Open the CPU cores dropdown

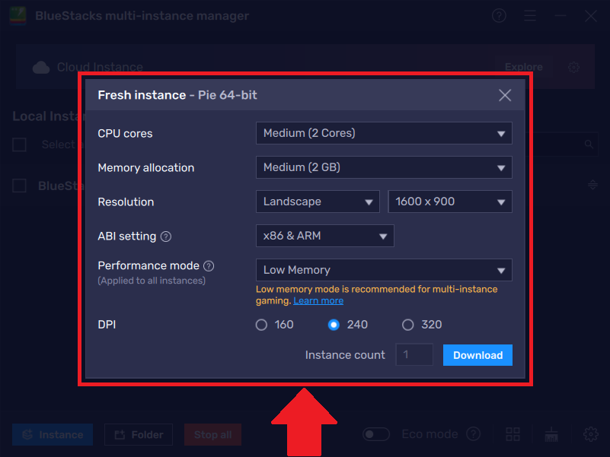(384, 133)
